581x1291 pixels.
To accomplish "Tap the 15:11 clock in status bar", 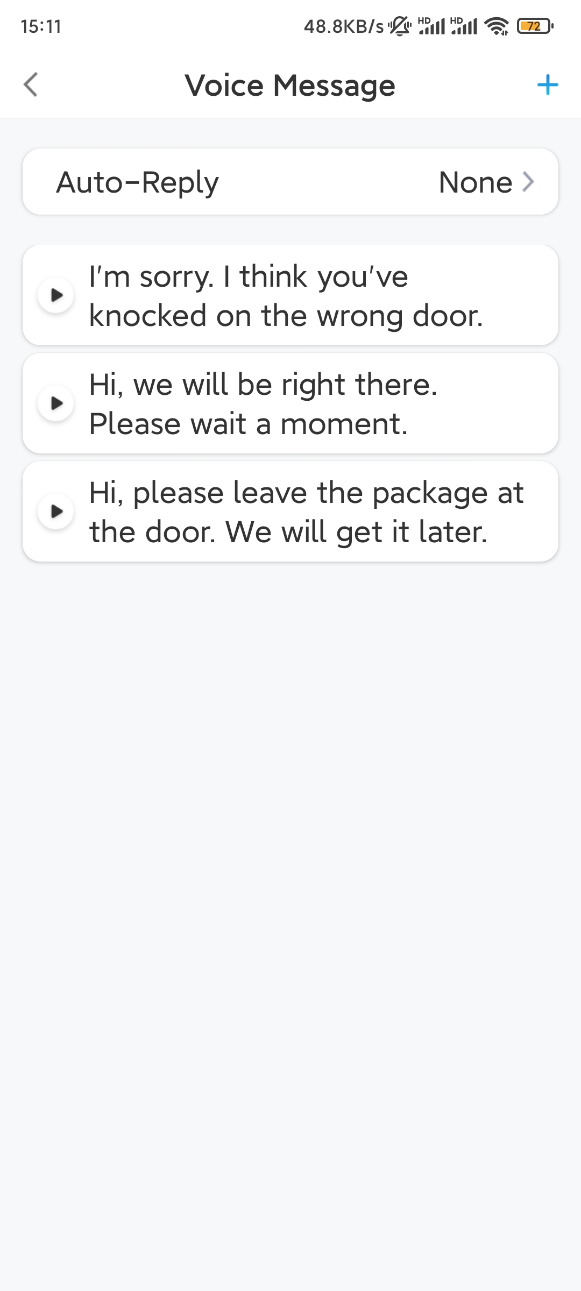I will (41, 26).
